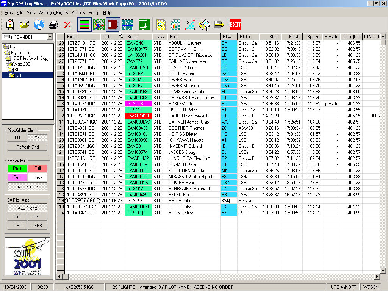Image resolution: width=388 pixels, height=291 pixels.
Task: Click the HOME toolbar icon
Action: (x=10, y=25)
